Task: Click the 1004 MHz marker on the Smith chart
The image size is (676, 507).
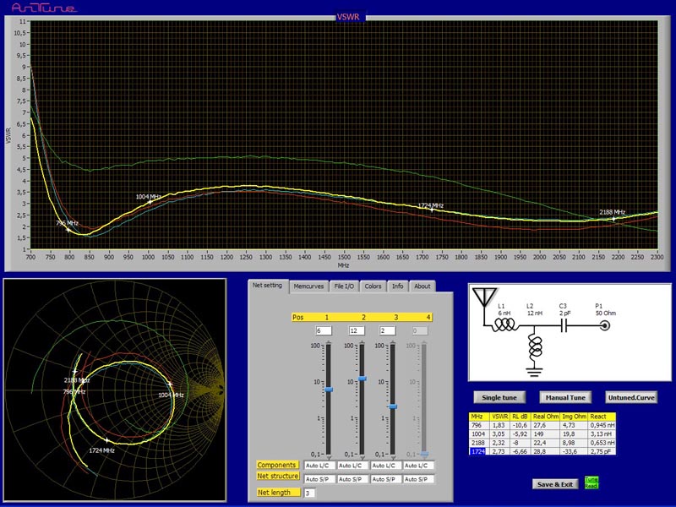Action: [170, 384]
